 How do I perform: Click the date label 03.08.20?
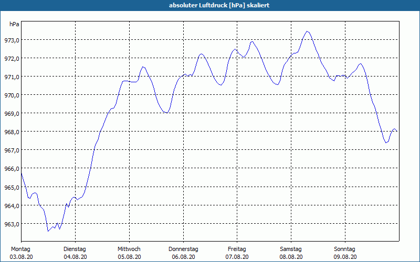[x=21, y=257]
